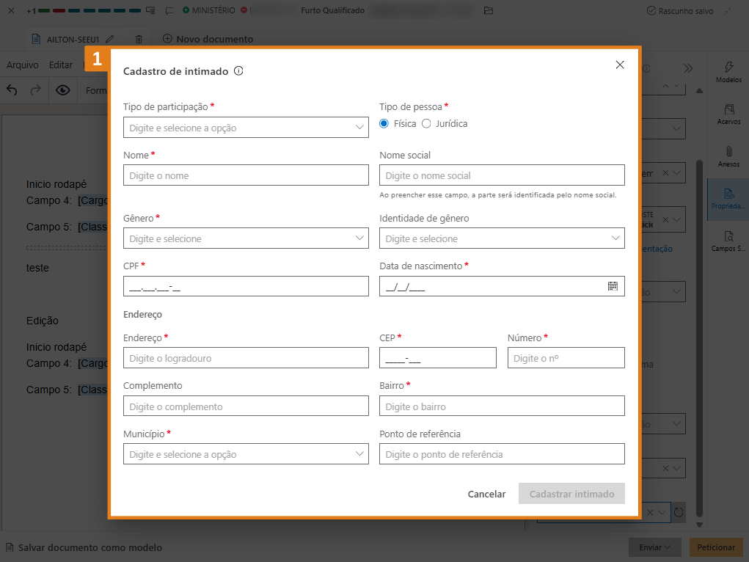The height and width of the screenshot is (562, 749).
Task: Click the undo arrow in the editor toolbar
Action: click(12, 90)
